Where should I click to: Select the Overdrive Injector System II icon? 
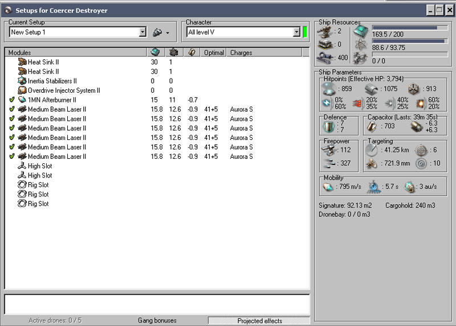22,90
